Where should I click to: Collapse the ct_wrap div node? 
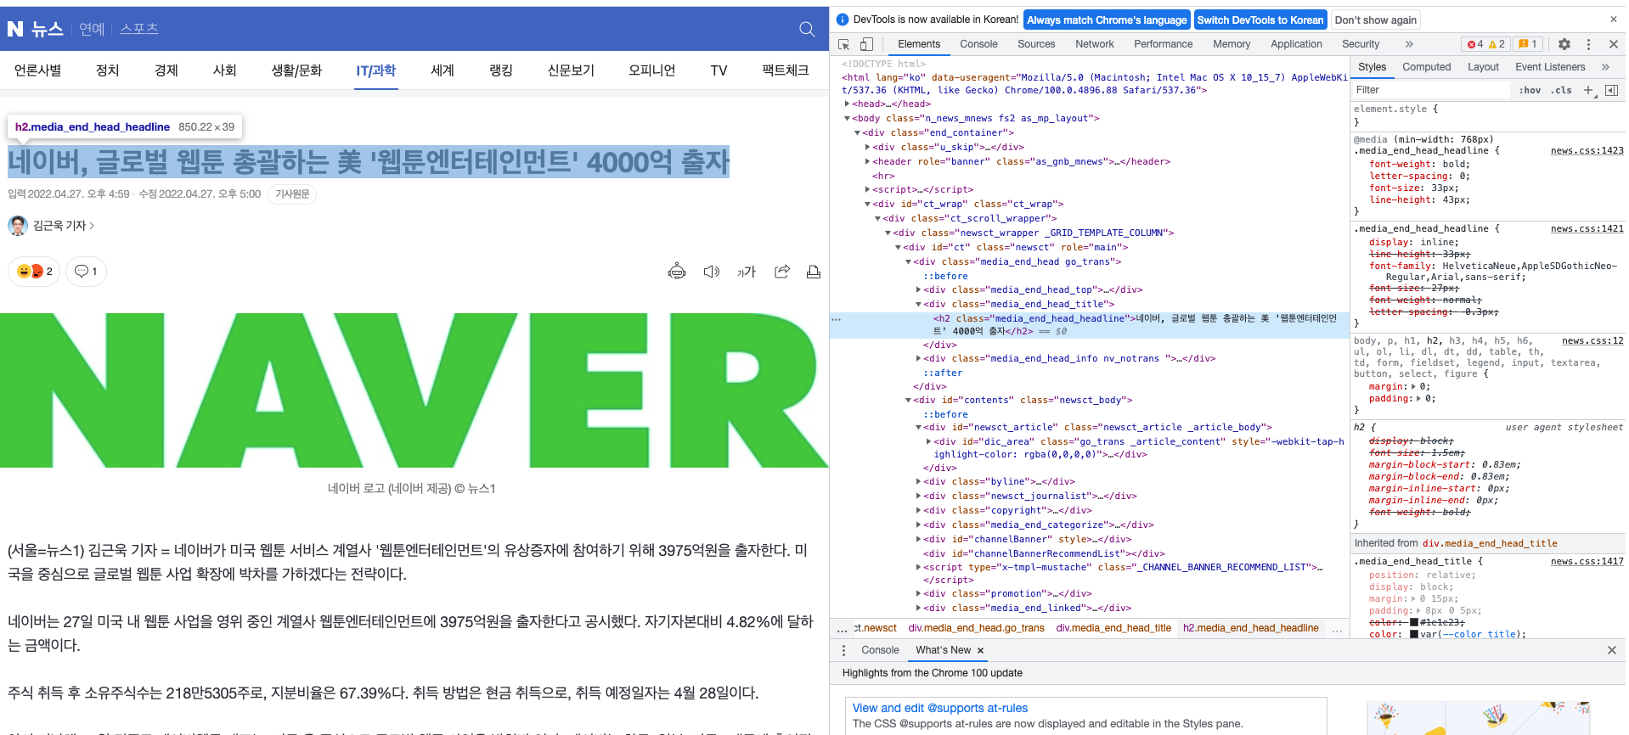[867, 204]
